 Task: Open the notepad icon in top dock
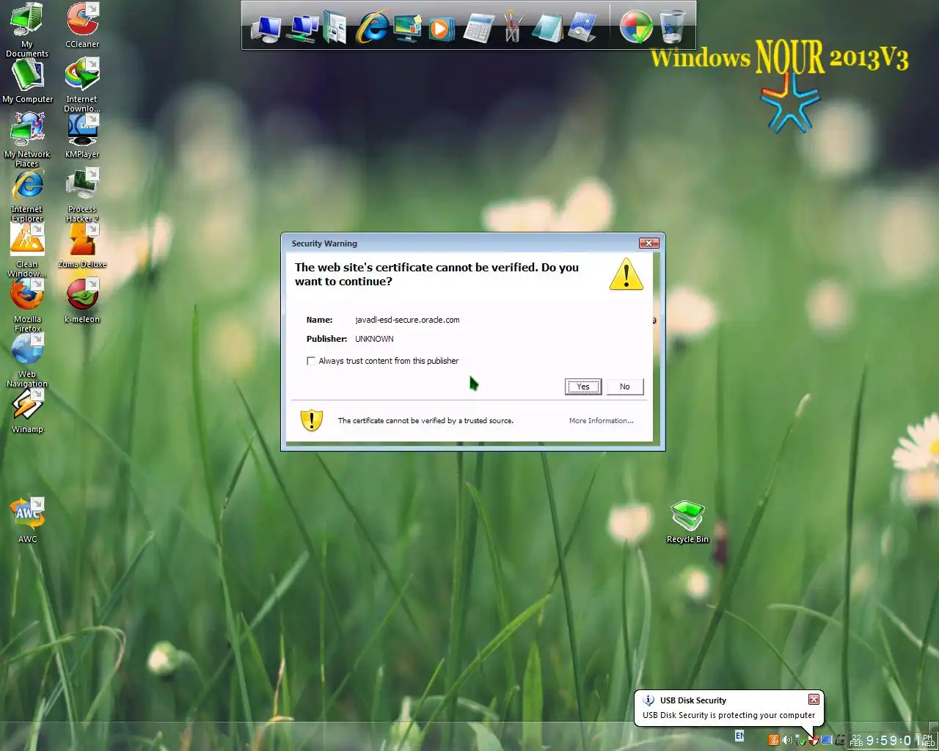[x=547, y=28]
